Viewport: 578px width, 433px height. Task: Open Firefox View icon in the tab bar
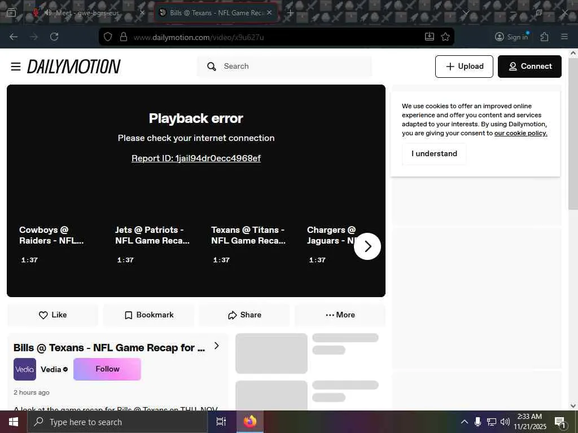pos(11,13)
